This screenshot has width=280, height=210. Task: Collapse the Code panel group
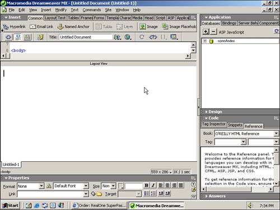tap(206, 118)
